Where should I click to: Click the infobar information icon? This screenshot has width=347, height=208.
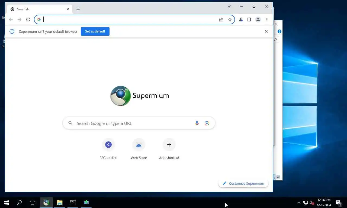tap(12, 31)
